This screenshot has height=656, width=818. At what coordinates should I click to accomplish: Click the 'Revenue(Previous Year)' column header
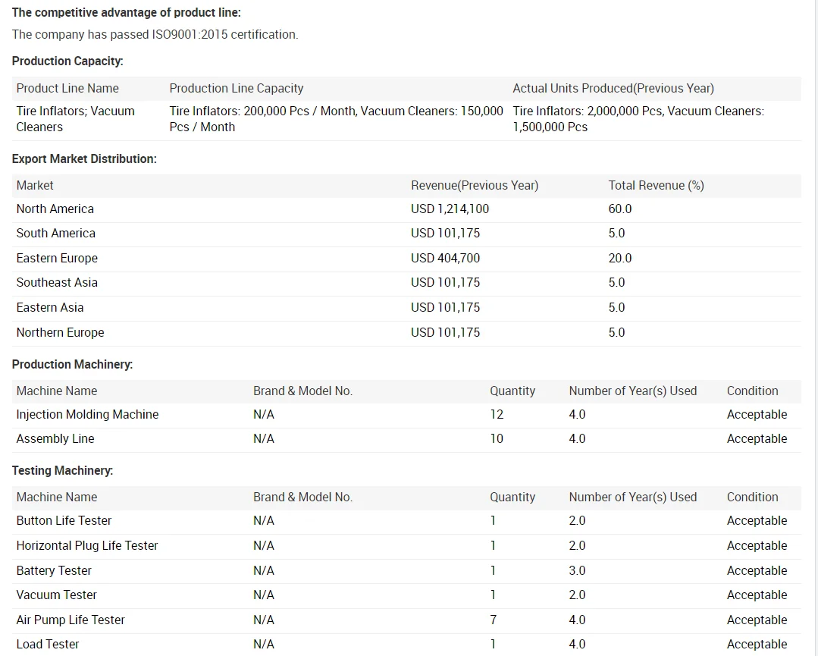tap(474, 185)
